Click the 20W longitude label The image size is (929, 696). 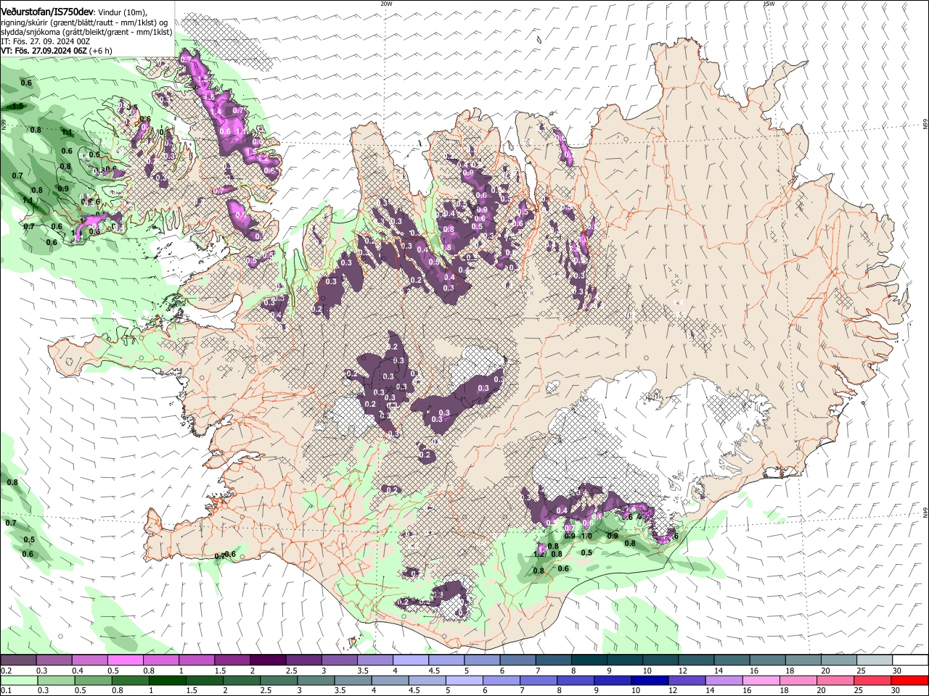(386, 4)
